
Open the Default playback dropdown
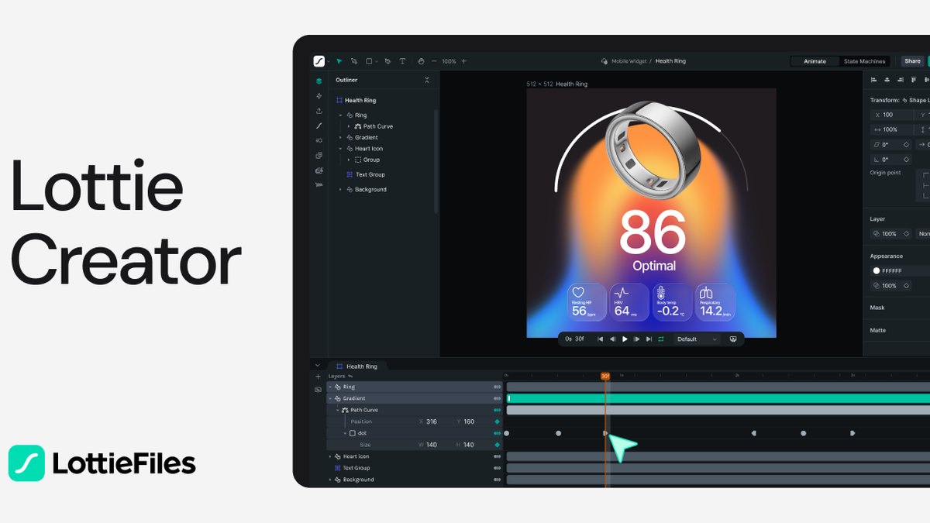[x=697, y=339]
